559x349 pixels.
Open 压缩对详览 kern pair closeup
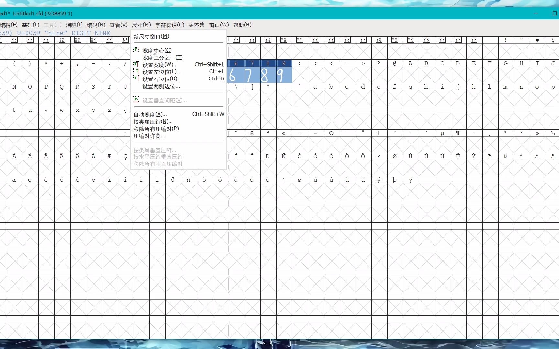pyautogui.click(x=149, y=136)
